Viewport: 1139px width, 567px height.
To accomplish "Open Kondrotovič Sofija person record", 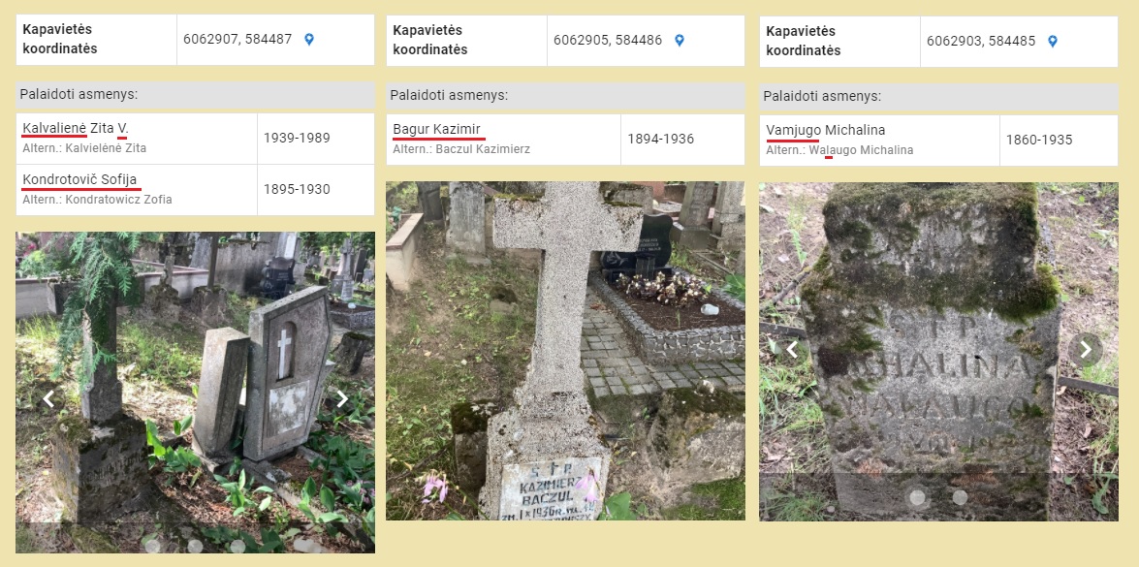I will (x=79, y=180).
